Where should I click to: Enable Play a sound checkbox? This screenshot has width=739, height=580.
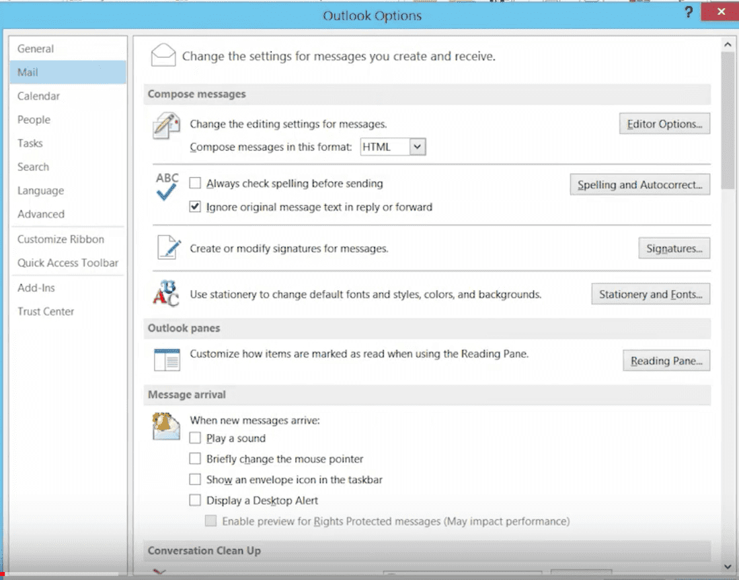point(195,438)
